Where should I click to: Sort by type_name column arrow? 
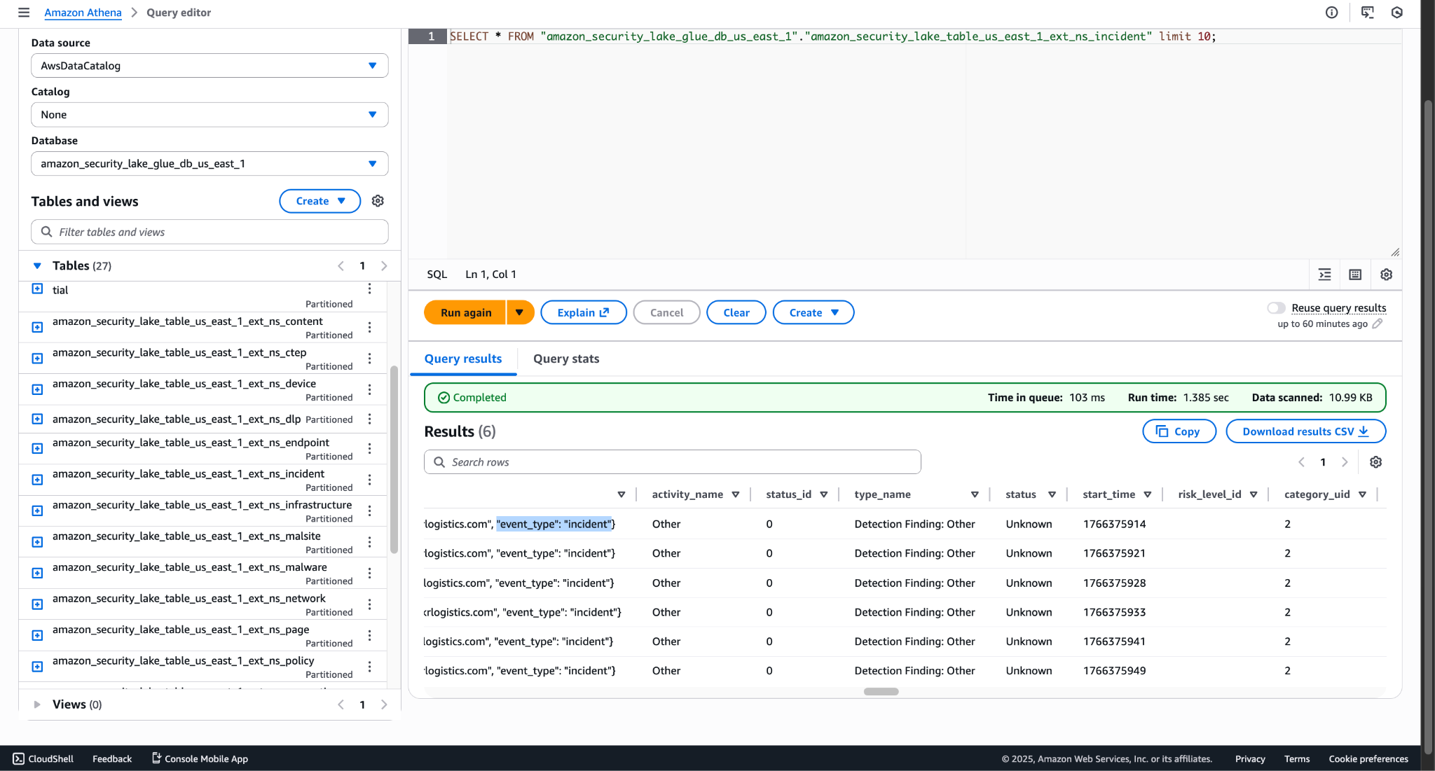[x=975, y=494]
